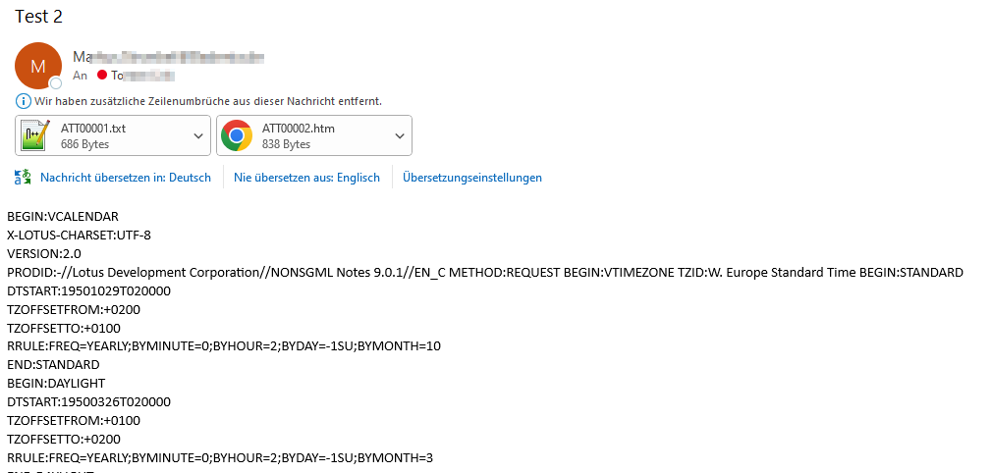Choose 'Nie übersetzen aus: Englisch'
This screenshot has width=992, height=473.
click(x=306, y=178)
